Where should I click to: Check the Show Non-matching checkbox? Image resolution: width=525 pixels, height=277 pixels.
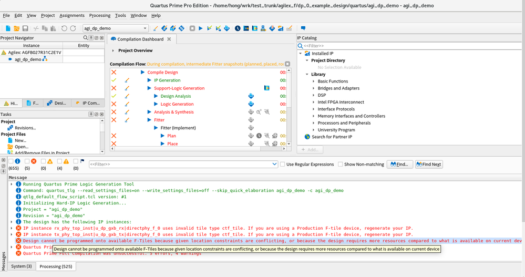(x=341, y=165)
